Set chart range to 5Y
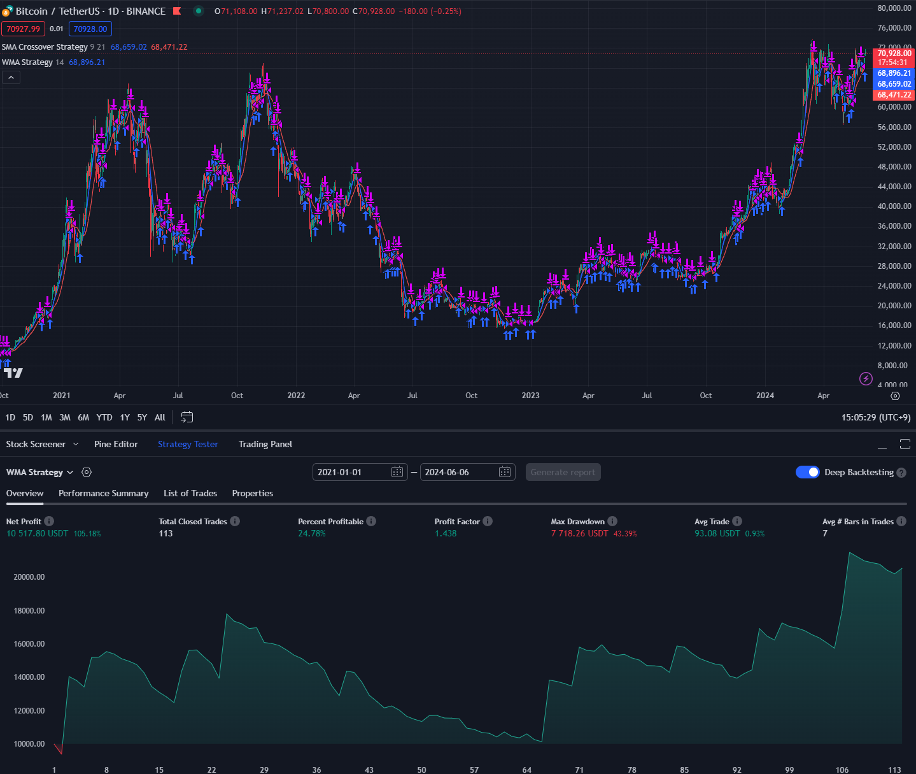The width and height of the screenshot is (916, 774). [142, 417]
